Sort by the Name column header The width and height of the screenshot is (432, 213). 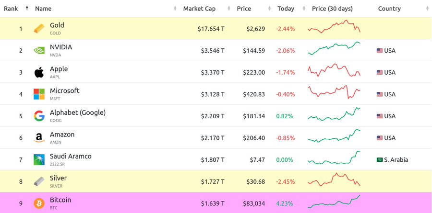[x=43, y=9]
